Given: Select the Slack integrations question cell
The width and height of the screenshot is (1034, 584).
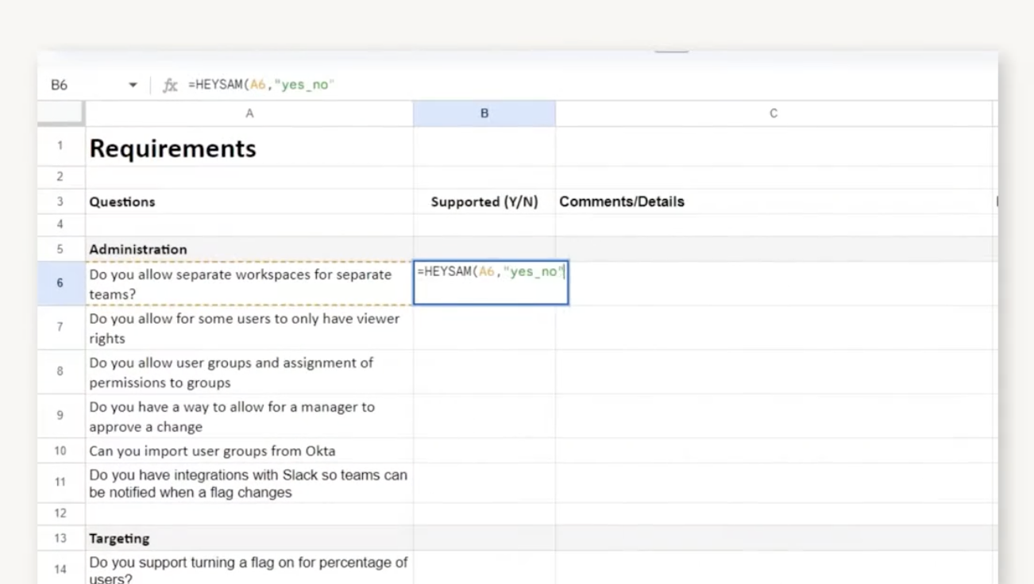Looking at the screenshot, I should pyautogui.click(x=249, y=483).
